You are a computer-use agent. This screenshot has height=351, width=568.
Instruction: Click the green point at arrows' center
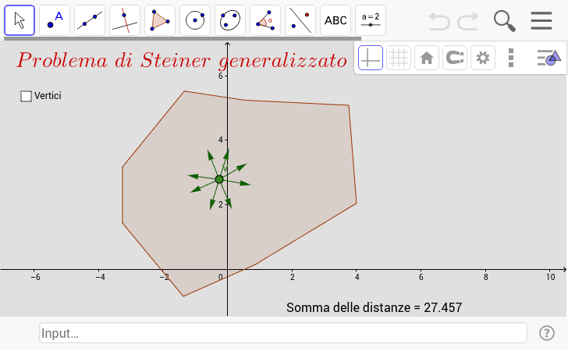(219, 179)
